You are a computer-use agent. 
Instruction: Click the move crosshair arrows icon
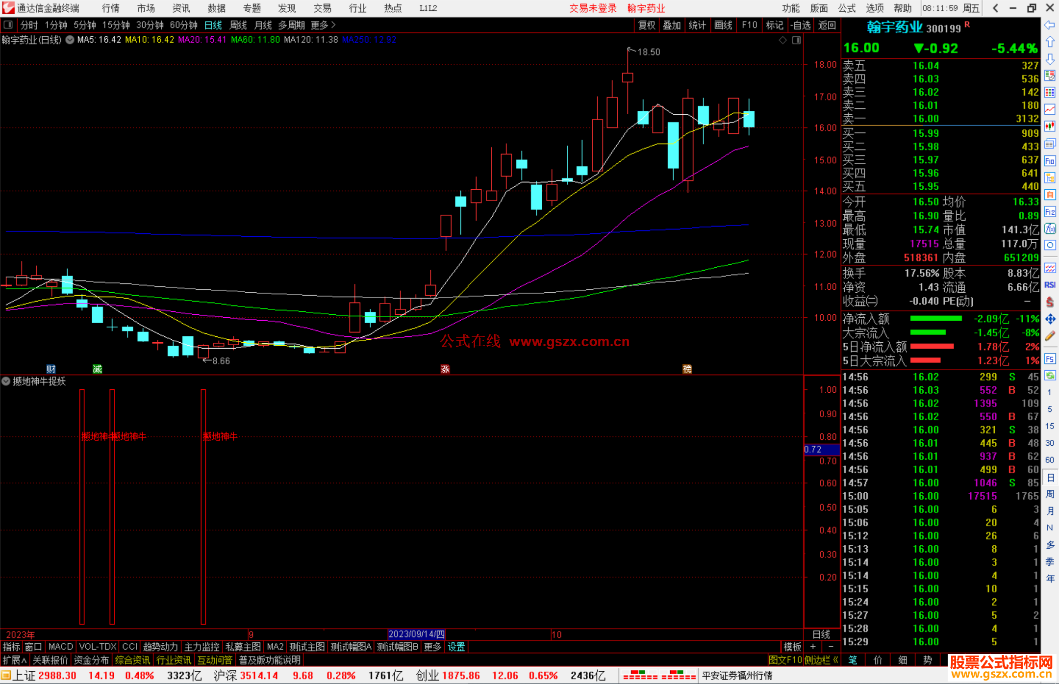(1050, 319)
